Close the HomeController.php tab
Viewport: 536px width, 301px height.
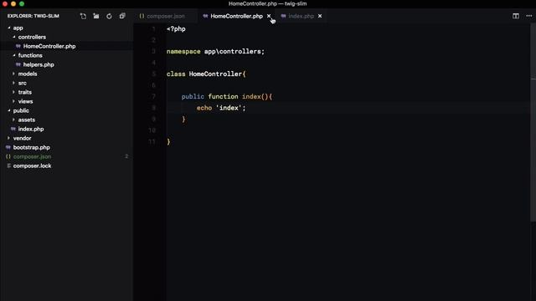[269, 16]
